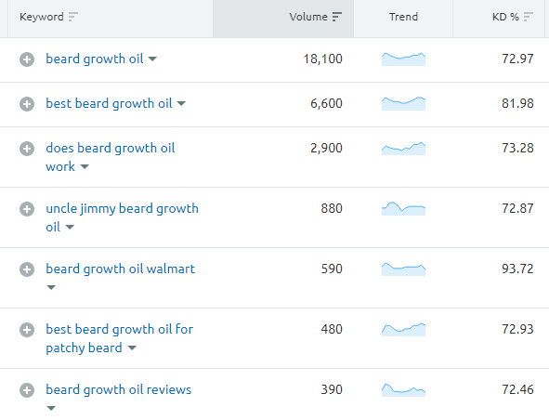Sort by KD % column sort icon

528,17
